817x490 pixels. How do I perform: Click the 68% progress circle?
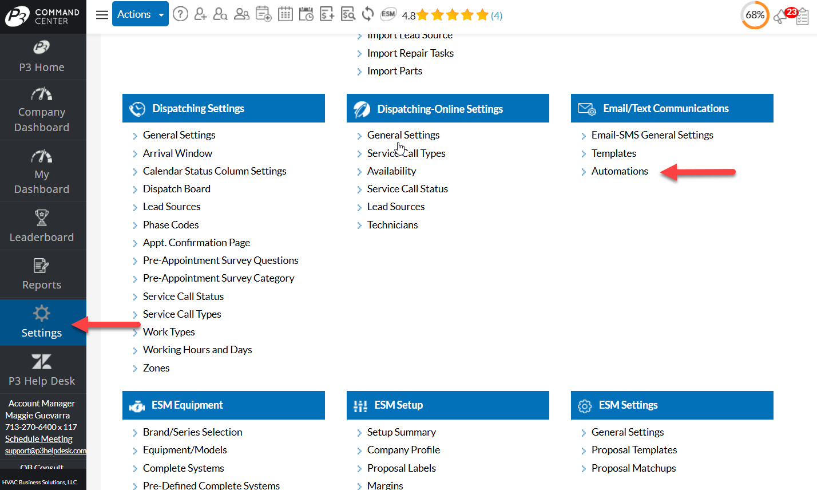(x=755, y=15)
